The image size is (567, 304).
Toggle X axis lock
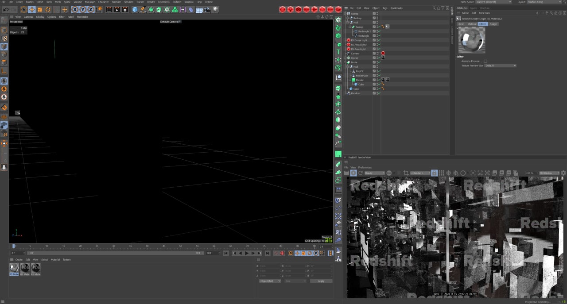click(75, 9)
